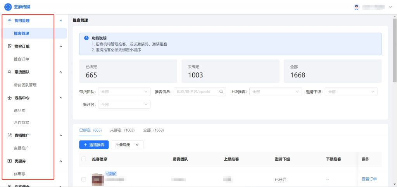
Task: Open 推客管理 in the sidebar
Action: click(x=35, y=33)
